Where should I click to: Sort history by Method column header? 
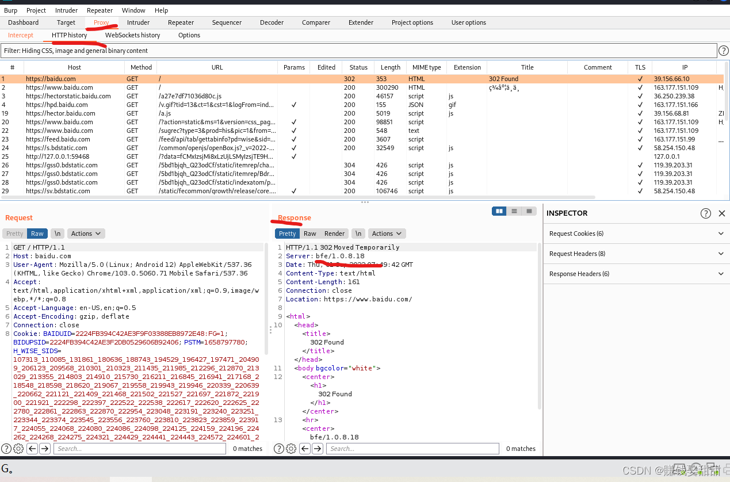point(141,67)
